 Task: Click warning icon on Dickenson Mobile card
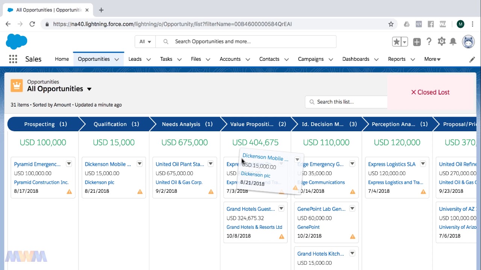point(140,192)
